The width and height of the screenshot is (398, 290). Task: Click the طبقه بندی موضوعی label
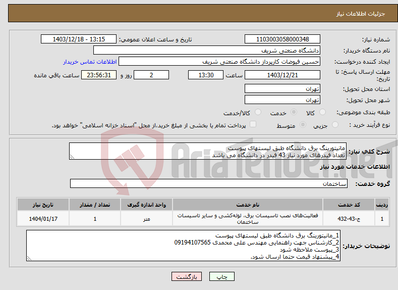[x=363, y=112]
